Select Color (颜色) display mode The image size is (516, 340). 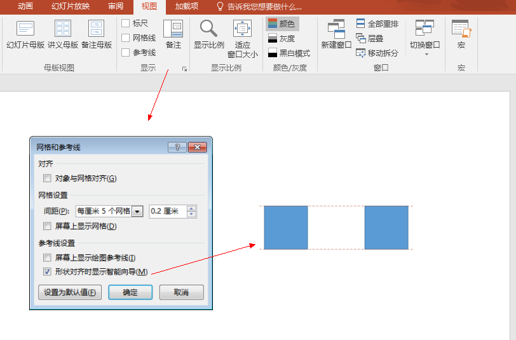click(282, 24)
